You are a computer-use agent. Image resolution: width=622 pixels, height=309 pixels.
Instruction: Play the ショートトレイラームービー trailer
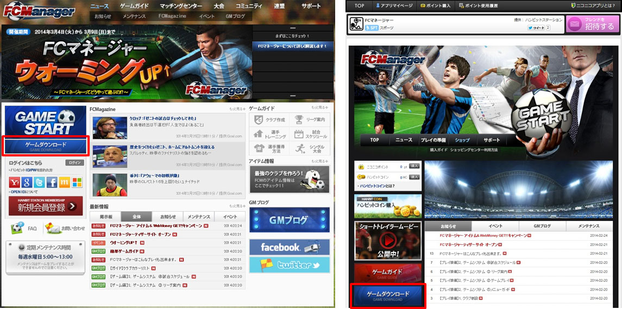coord(387,241)
